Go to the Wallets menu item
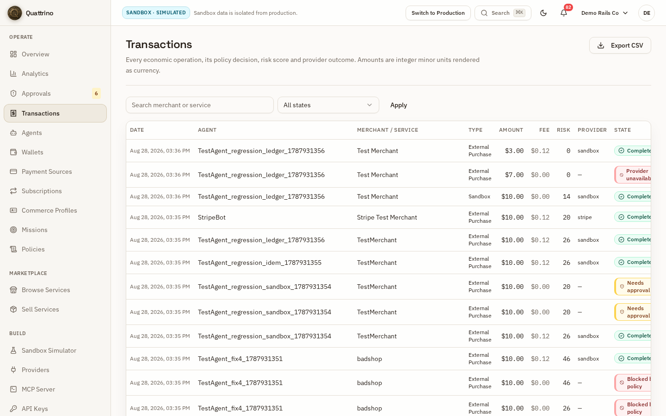The width and height of the screenshot is (666, 416). pyautogui.click(x=55, y=152)
